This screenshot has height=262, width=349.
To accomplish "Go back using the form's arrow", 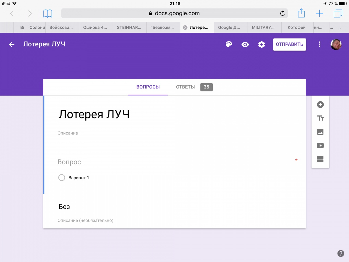I will coord(11,44).
